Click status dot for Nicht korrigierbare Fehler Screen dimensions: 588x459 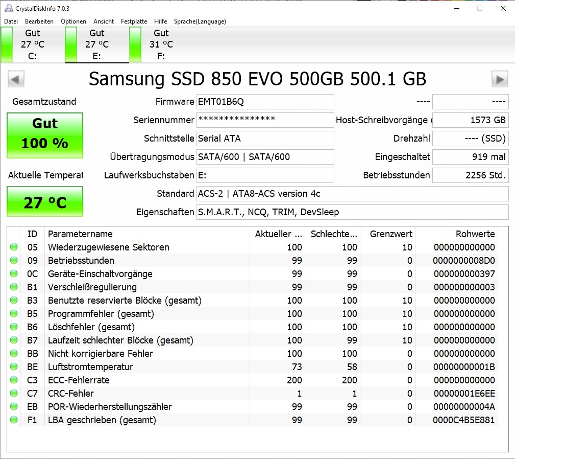(14, 353)
